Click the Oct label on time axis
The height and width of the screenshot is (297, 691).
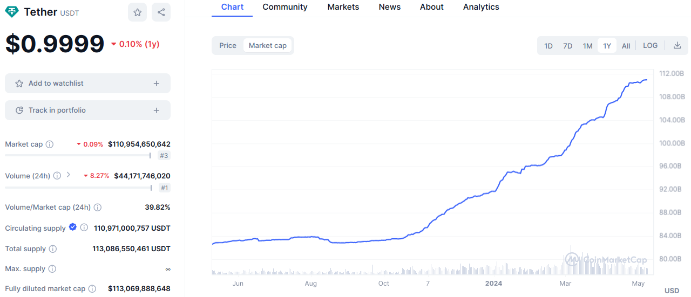tap(384, 284)
